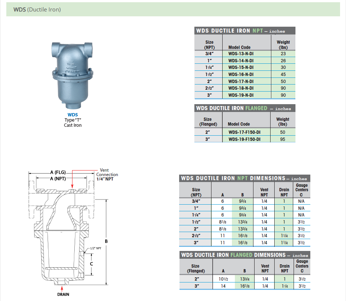Click the blue WDS label under the photo
This screenshot has height=301, width=346.
pos(72,115)
